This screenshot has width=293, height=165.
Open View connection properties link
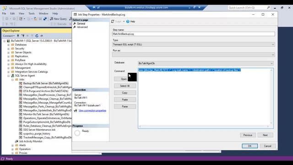92,110
